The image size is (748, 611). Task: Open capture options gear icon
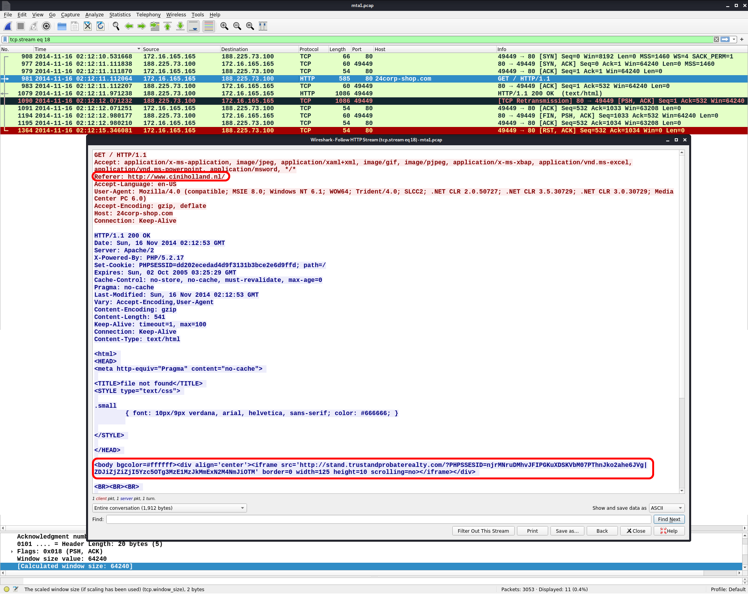pyautogui.click(x=46, y=26)
